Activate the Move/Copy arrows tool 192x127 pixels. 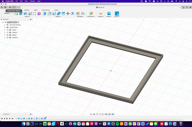click(x=68, y=14)
